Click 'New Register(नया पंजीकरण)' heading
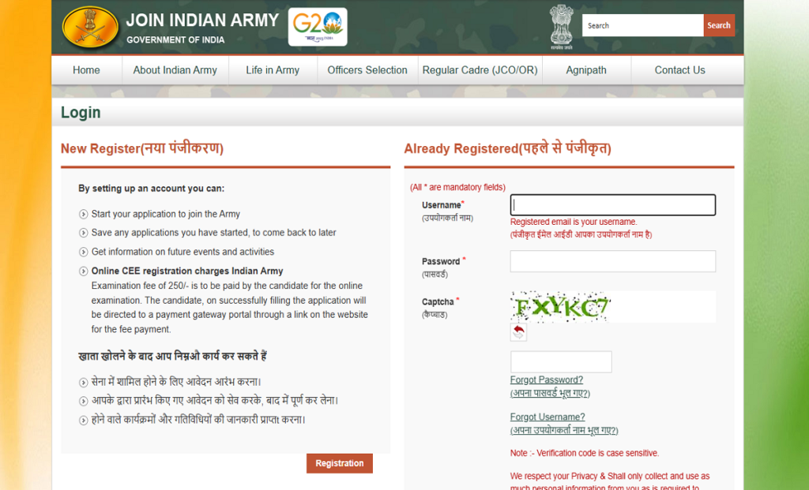 [x=142, y=148]
